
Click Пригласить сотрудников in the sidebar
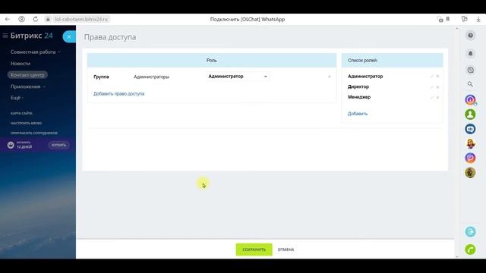pos(34,133)
